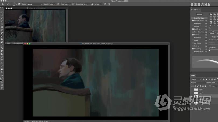Open the Opacity dropdown in options bar
Screen dimensions: 218x122
tap(55, 4)
